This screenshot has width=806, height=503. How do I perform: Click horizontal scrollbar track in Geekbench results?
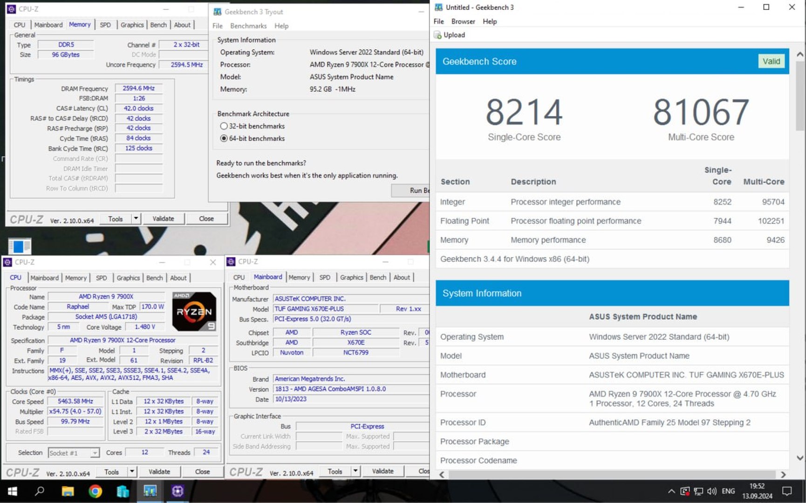click(x=613, y=475)
